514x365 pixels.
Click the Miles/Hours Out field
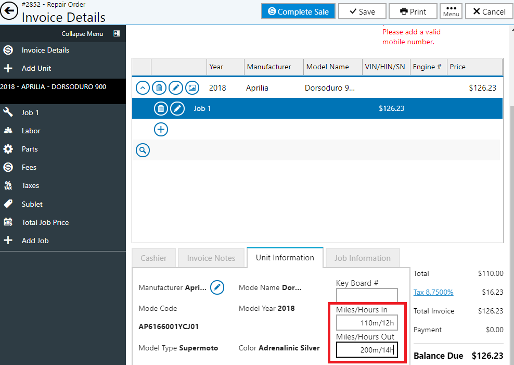[367, 350]
